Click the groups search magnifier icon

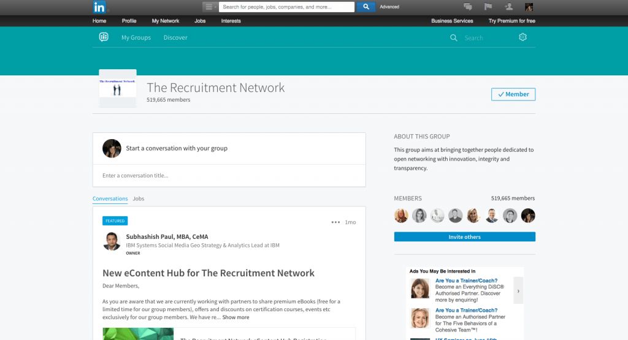click(453, 37)
